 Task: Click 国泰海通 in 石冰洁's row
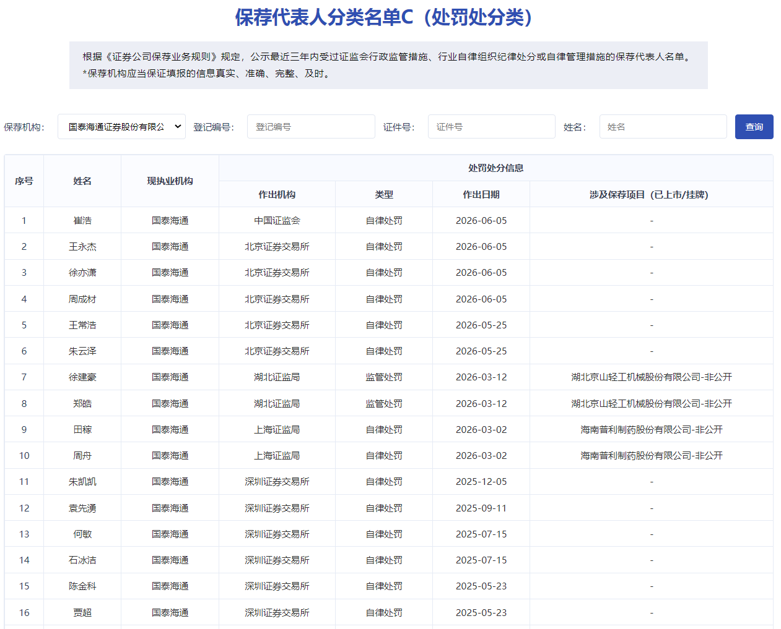pos(170,560)
